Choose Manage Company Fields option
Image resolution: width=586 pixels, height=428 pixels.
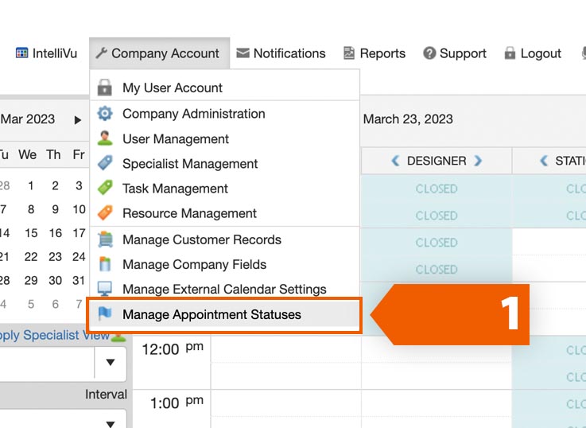click(x=194, y=264)
